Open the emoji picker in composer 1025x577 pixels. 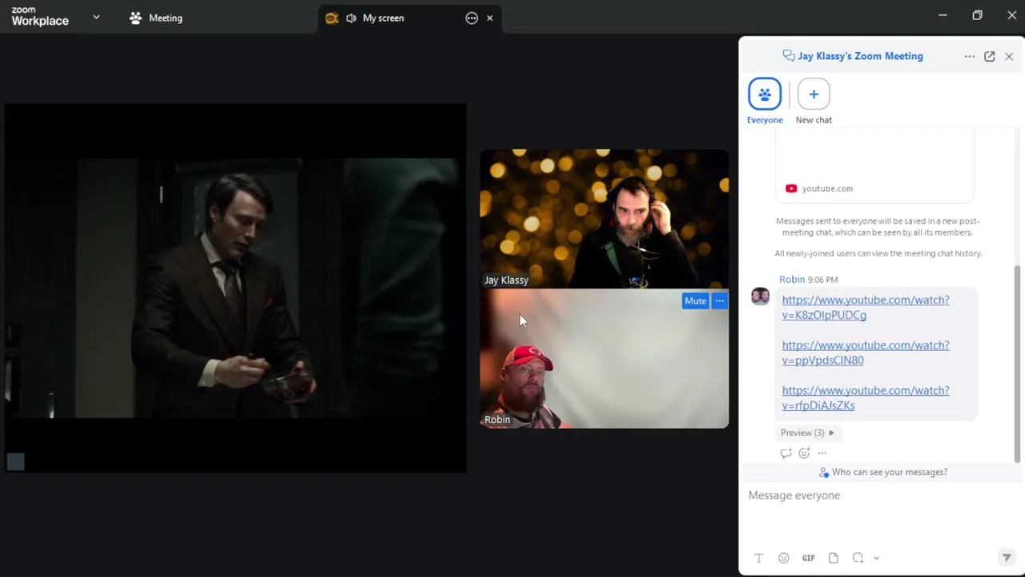(x=783, y=558)
